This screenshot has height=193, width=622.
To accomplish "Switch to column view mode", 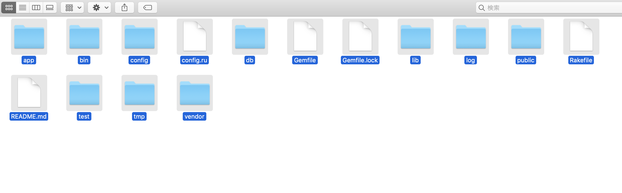I will [36, 8].
